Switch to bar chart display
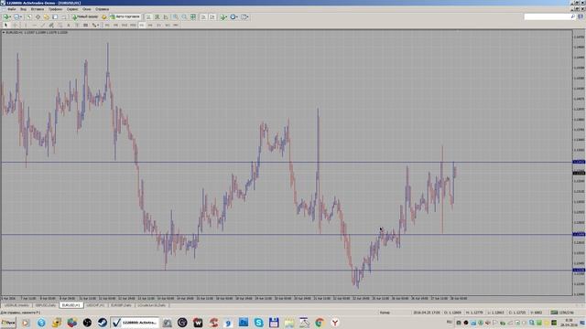The width and height of the screenshot is (586, 329). [148, 16]
